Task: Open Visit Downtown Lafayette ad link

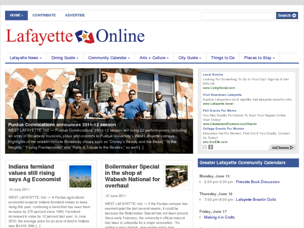Action: pyautogui.click(x=222, y=95)
